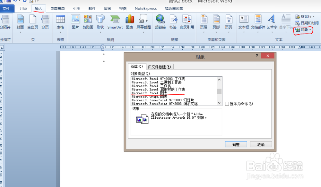
Task: Insert a cover page (封面)
Action: (20, 22)
